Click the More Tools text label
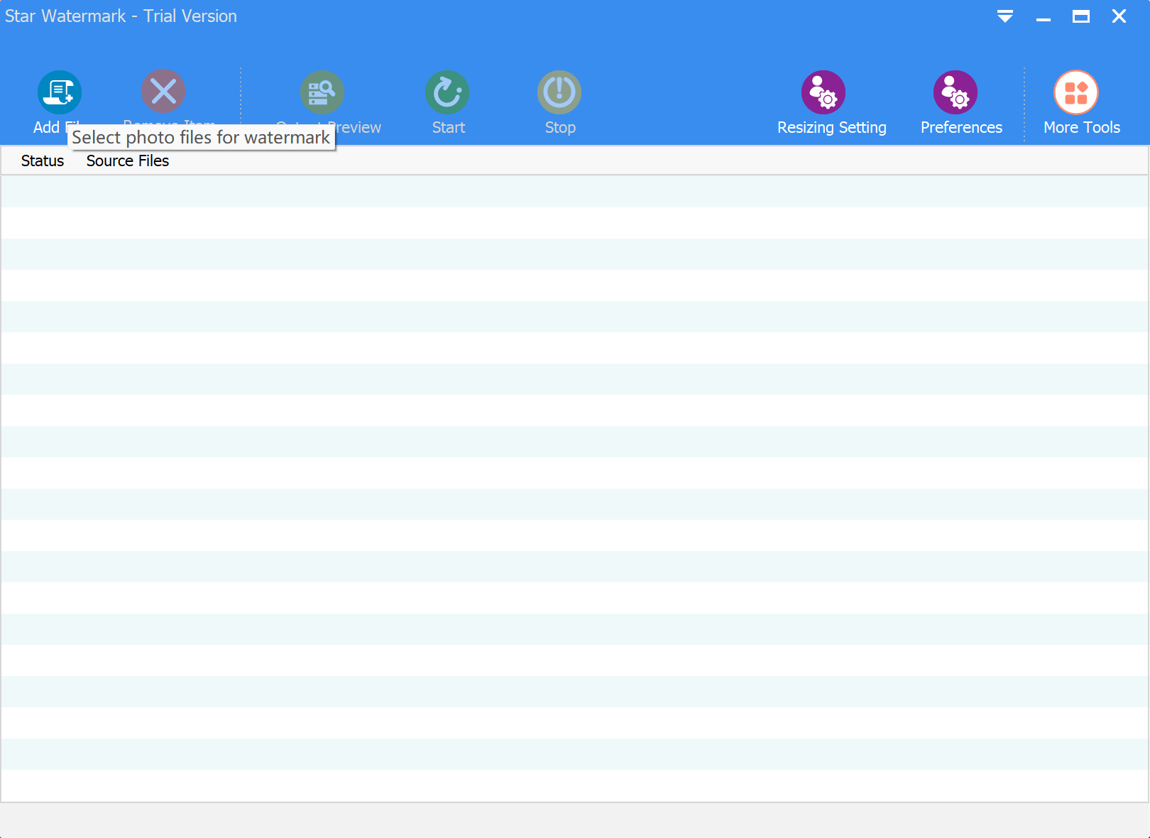Image resolution: width=1150 pixels, height=838 pixels. 1081,127
